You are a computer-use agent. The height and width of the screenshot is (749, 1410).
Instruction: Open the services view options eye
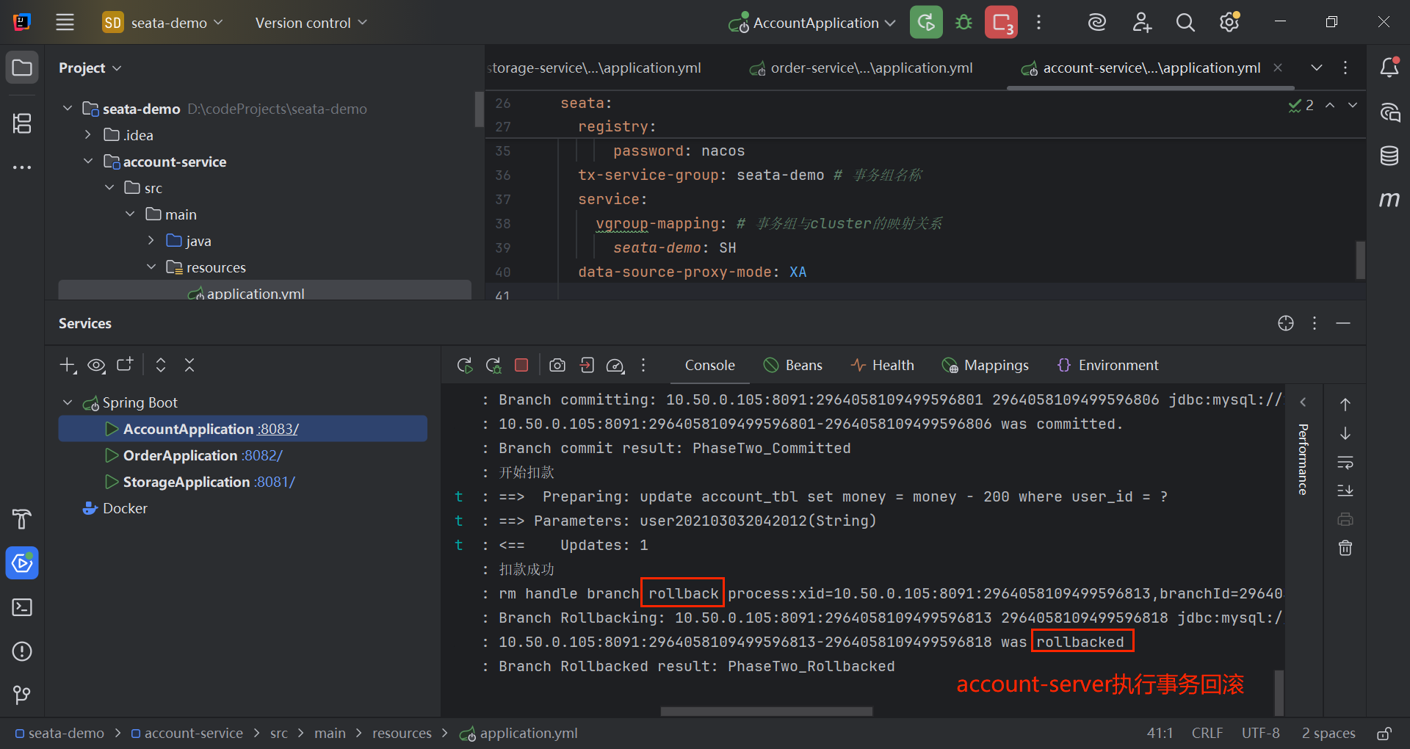pyautogui.click(x=96, y=365)
